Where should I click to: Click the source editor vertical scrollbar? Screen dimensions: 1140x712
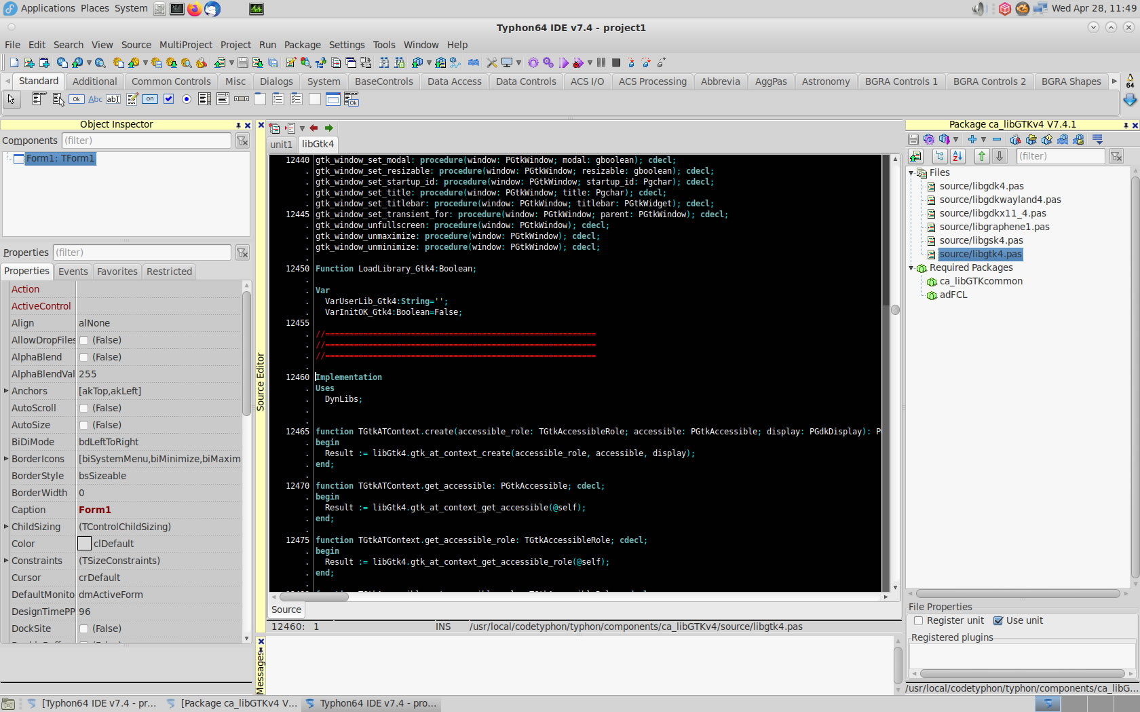tap(895, 373)
